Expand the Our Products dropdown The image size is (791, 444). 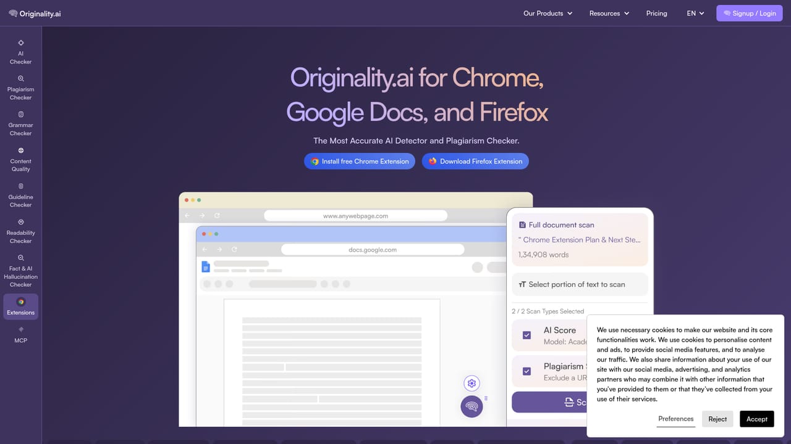(548, 13)
